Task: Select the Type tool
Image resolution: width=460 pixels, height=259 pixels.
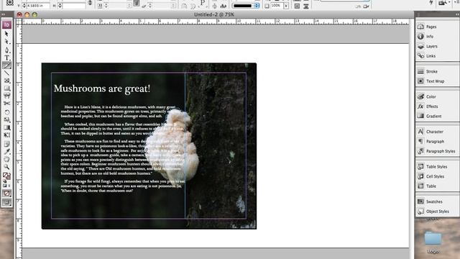Action: [6, 58]
